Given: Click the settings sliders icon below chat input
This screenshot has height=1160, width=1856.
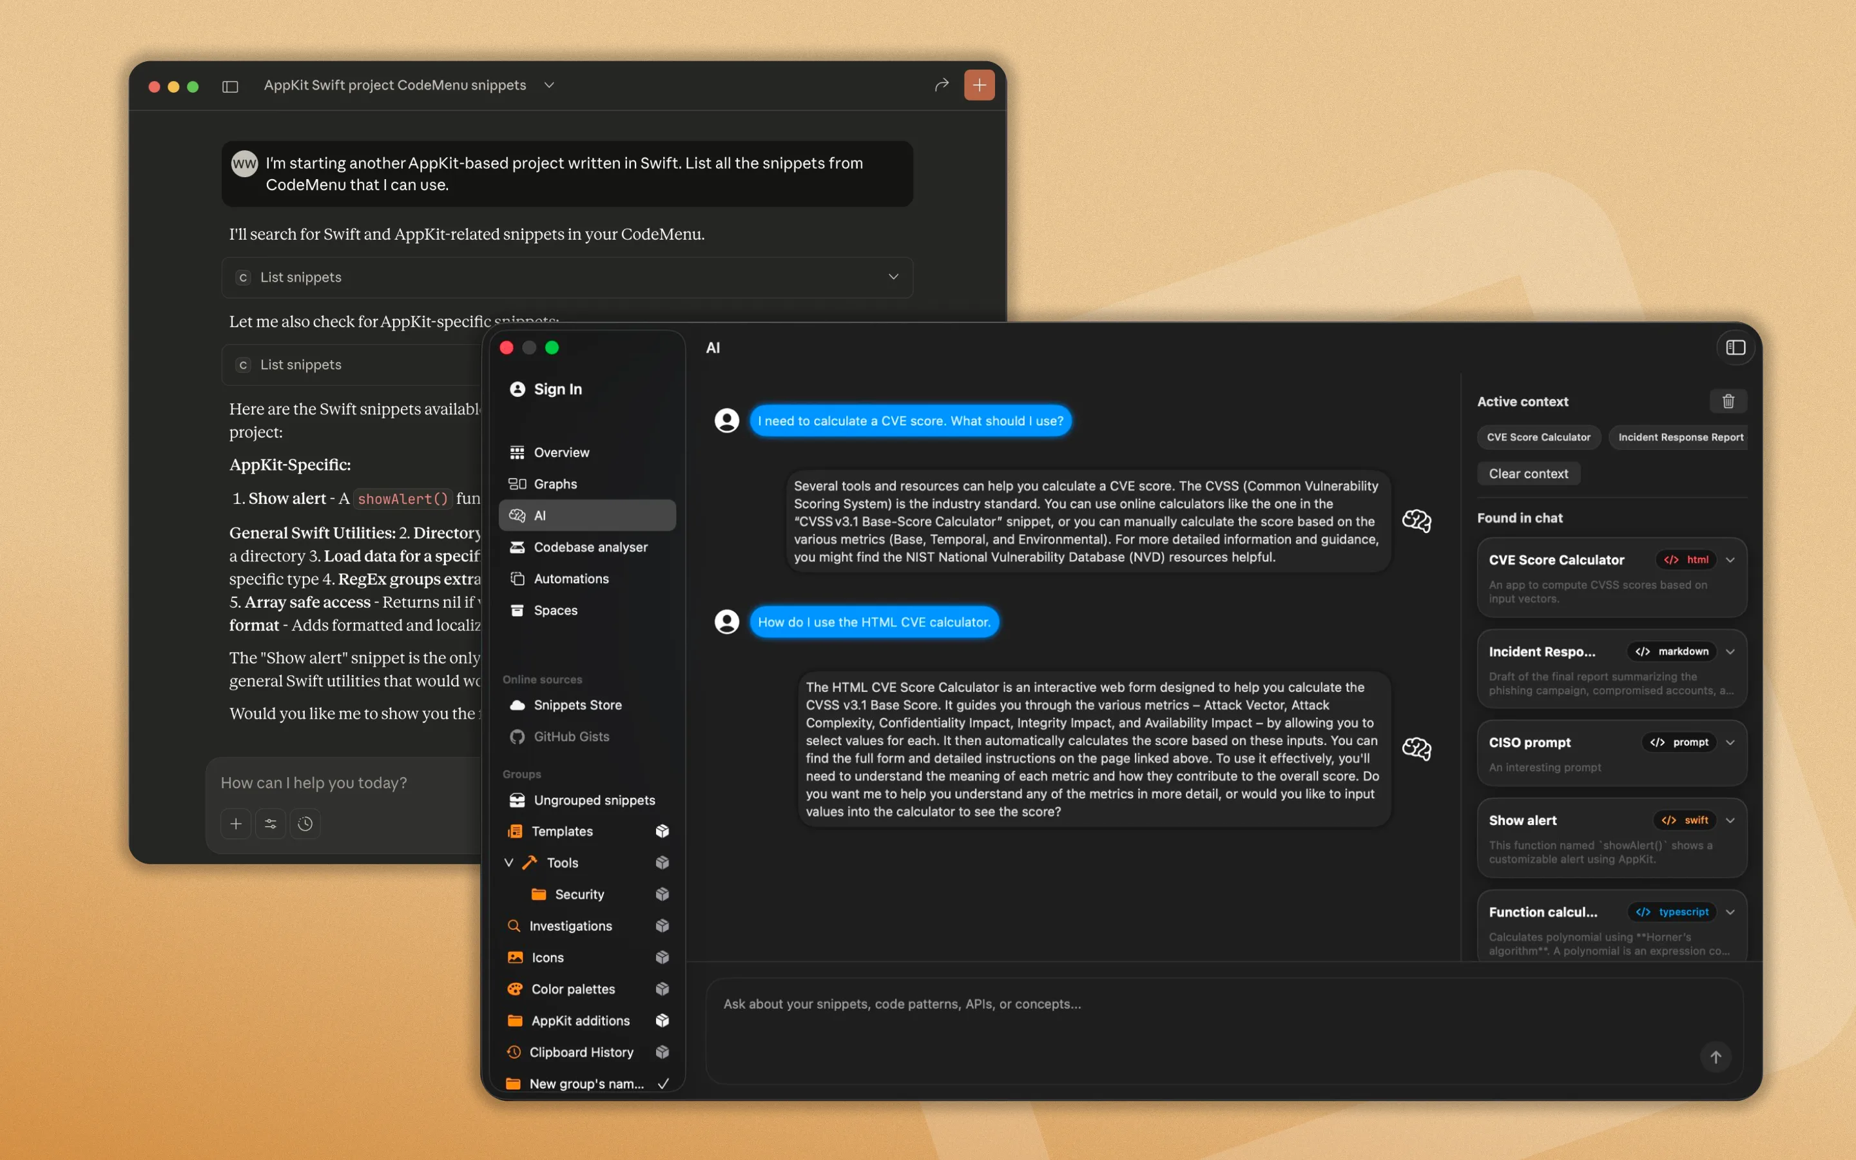Looking at the screenshot, I should [x=271, y=823].
